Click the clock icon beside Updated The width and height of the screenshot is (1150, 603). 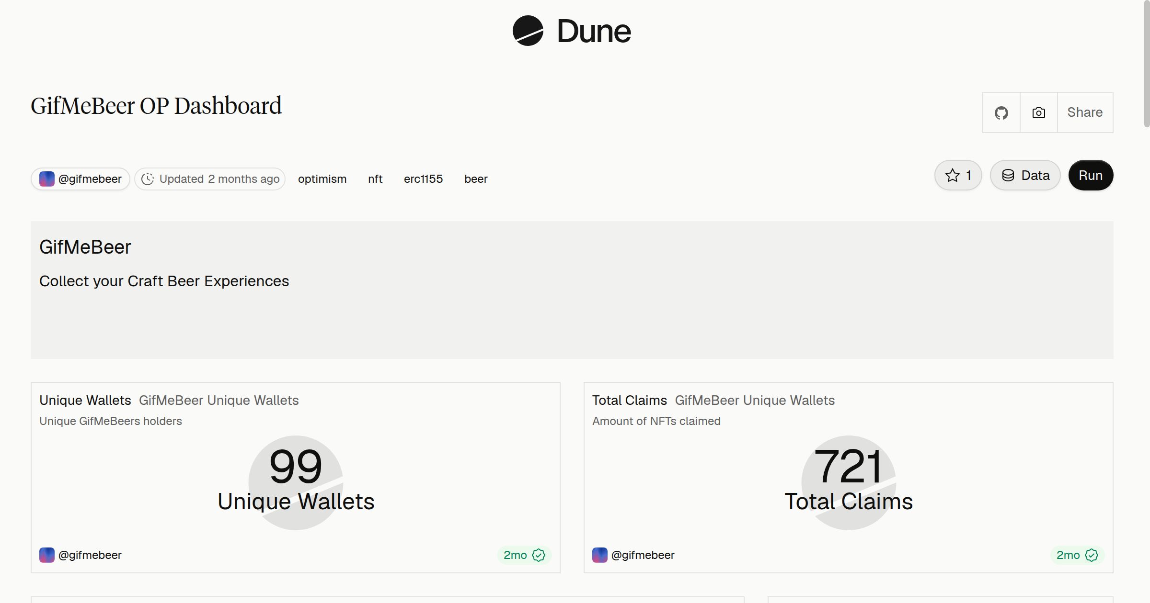pos(148,179)
